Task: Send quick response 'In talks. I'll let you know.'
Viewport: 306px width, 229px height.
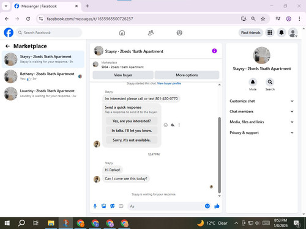Action: coord(132,131)
